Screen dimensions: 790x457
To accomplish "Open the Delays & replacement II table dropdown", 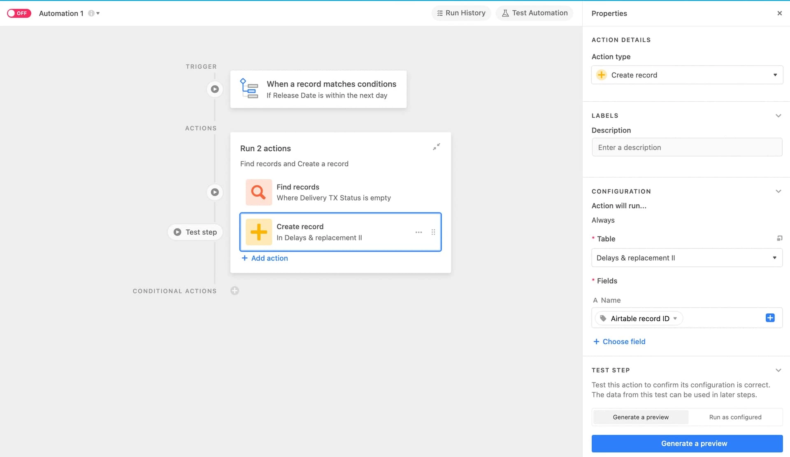I will point(687,258).
